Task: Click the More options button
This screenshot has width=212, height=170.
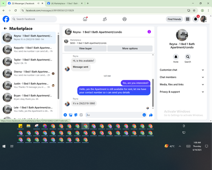Action: pos(130,48)
